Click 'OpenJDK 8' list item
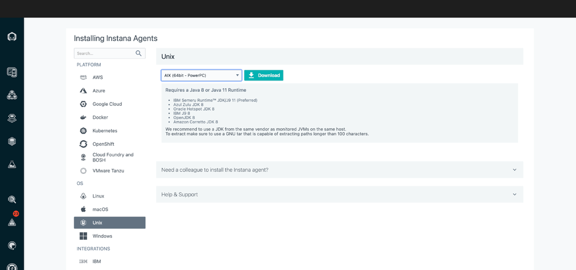Image resolution: width=576 pixels, height=270 pixels. [x=184, y=118]
